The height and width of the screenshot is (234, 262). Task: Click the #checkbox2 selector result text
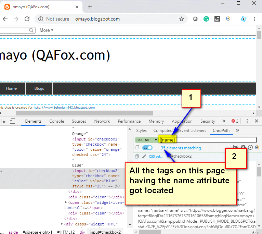[x=181, y=156]
